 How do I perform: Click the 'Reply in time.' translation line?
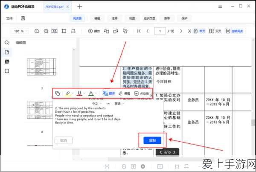pos(64,122)
